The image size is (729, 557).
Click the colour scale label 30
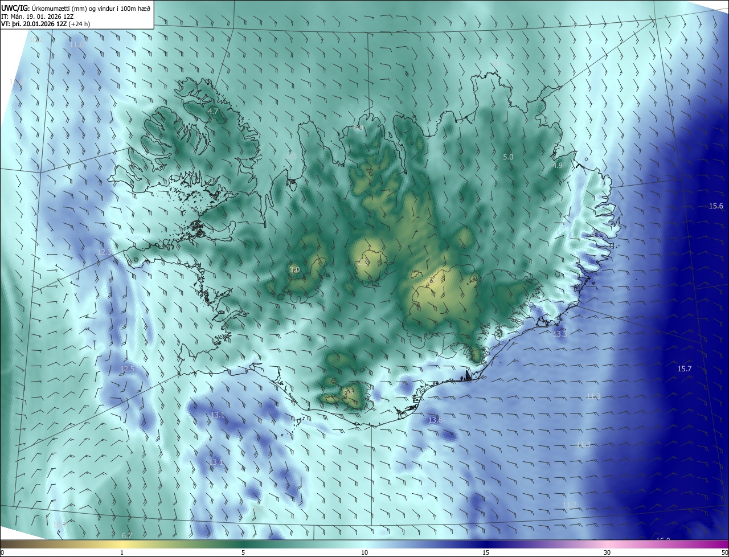point(607,552)
